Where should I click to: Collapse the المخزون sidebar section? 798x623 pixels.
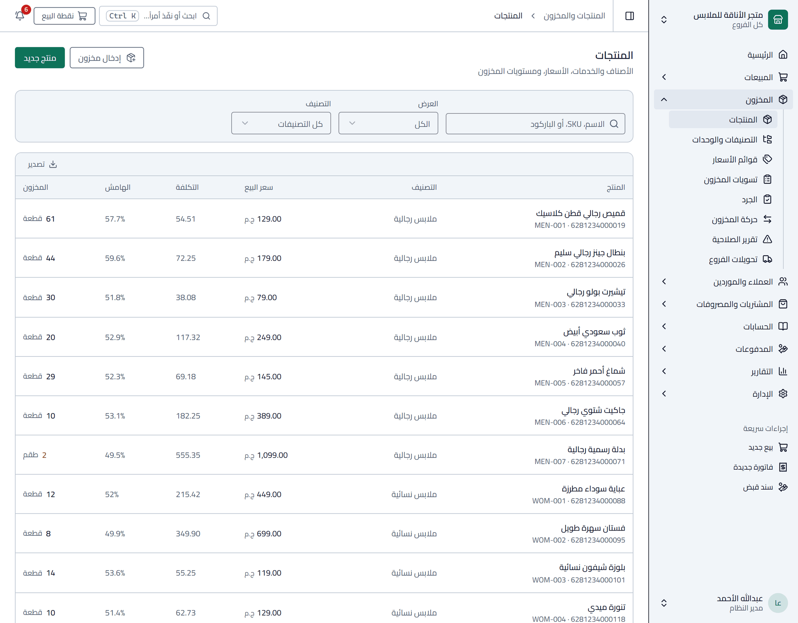coord(723,99)
